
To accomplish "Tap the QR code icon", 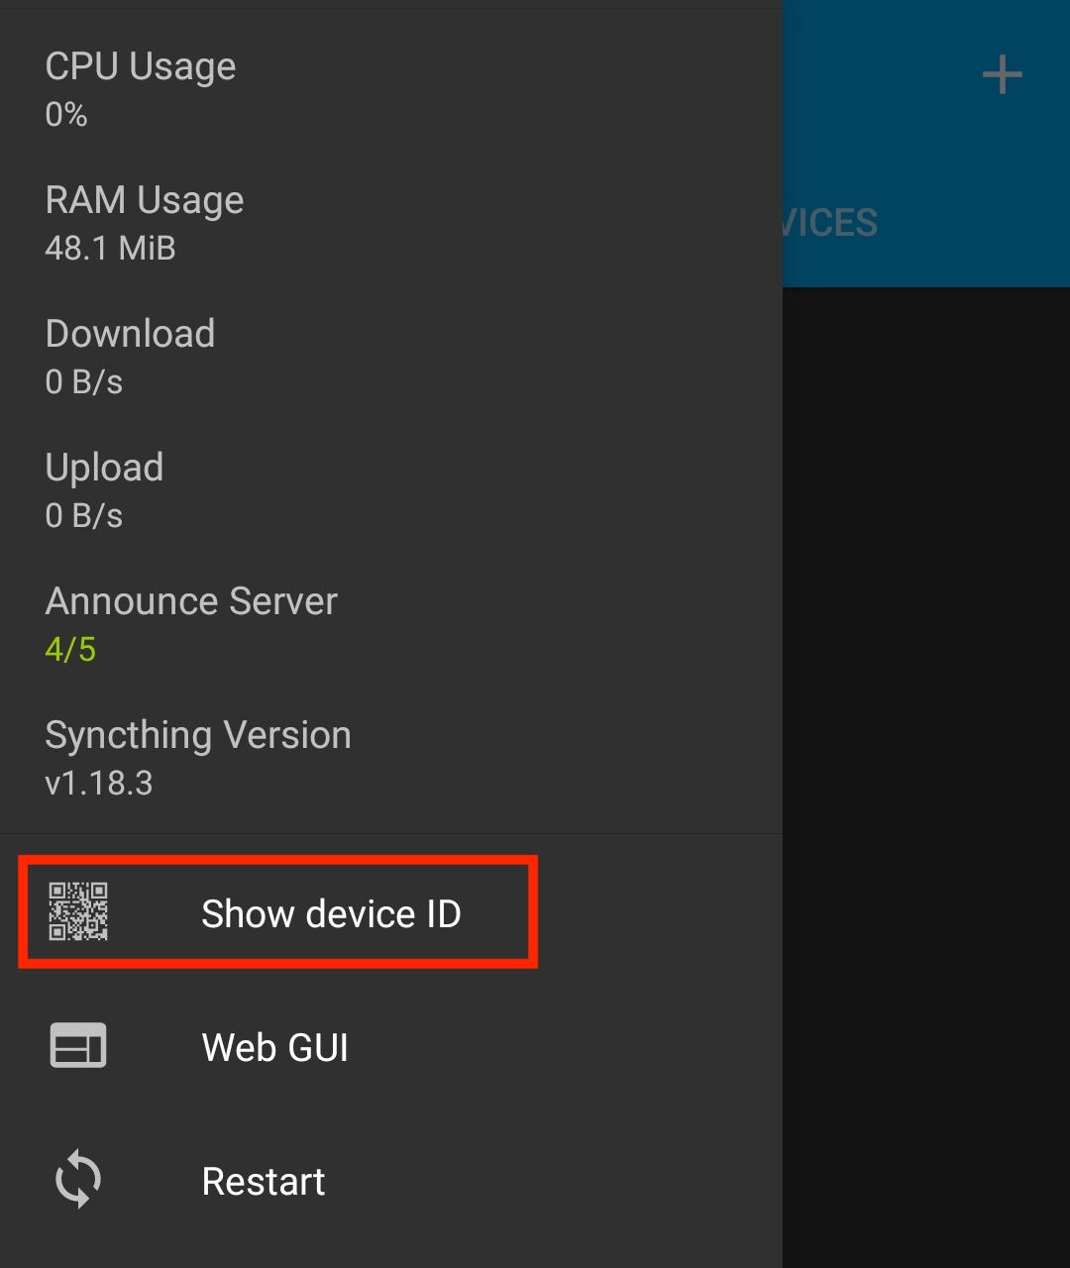I will tap(78, 911).
